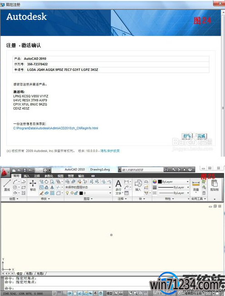The image size is (225, 296).
Task: Expand the Layers (图层) panel
Action: point(88,198)
